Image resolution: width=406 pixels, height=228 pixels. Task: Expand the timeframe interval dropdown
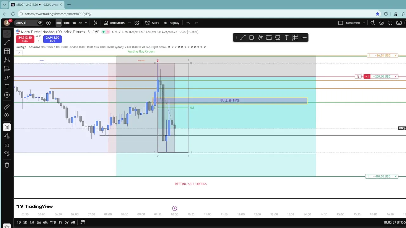click(x=86, y=23)
